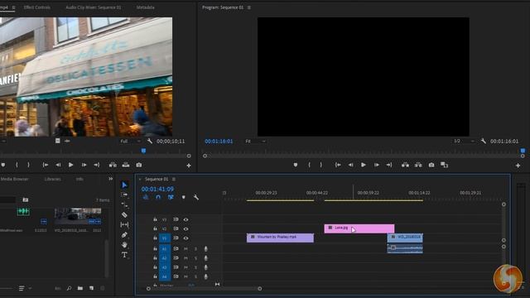Toggle Snap magnet in timeline
The image size is (530, 298).
(x=158, y=197)
